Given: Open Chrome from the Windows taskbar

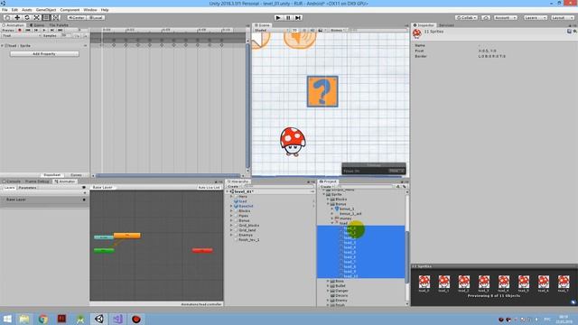Looking at the screenshot, I should pos(43,319).
